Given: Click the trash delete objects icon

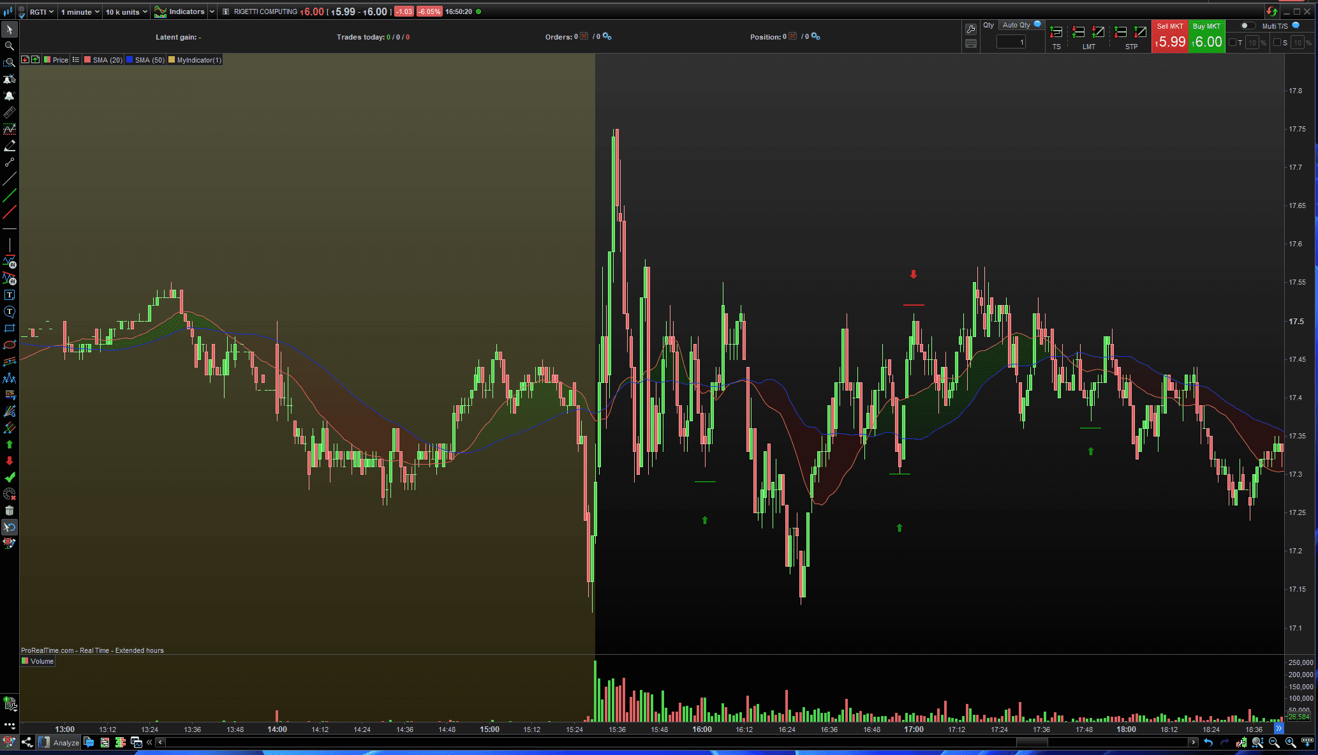Looking at the screenshot, I should pyautogui.click(x=9, y=511).
